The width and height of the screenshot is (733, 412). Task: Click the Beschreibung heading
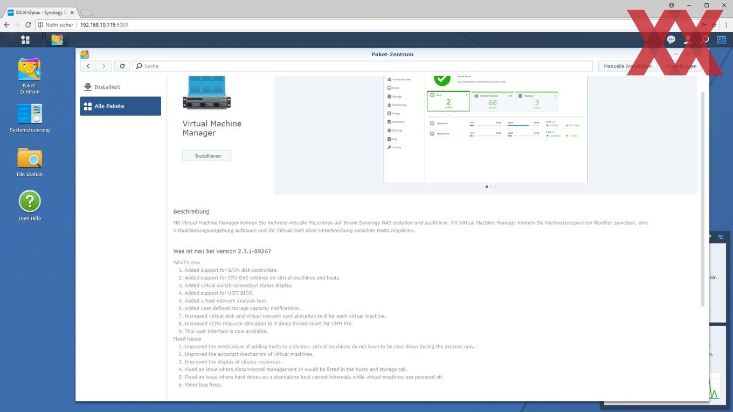point(191,211)
